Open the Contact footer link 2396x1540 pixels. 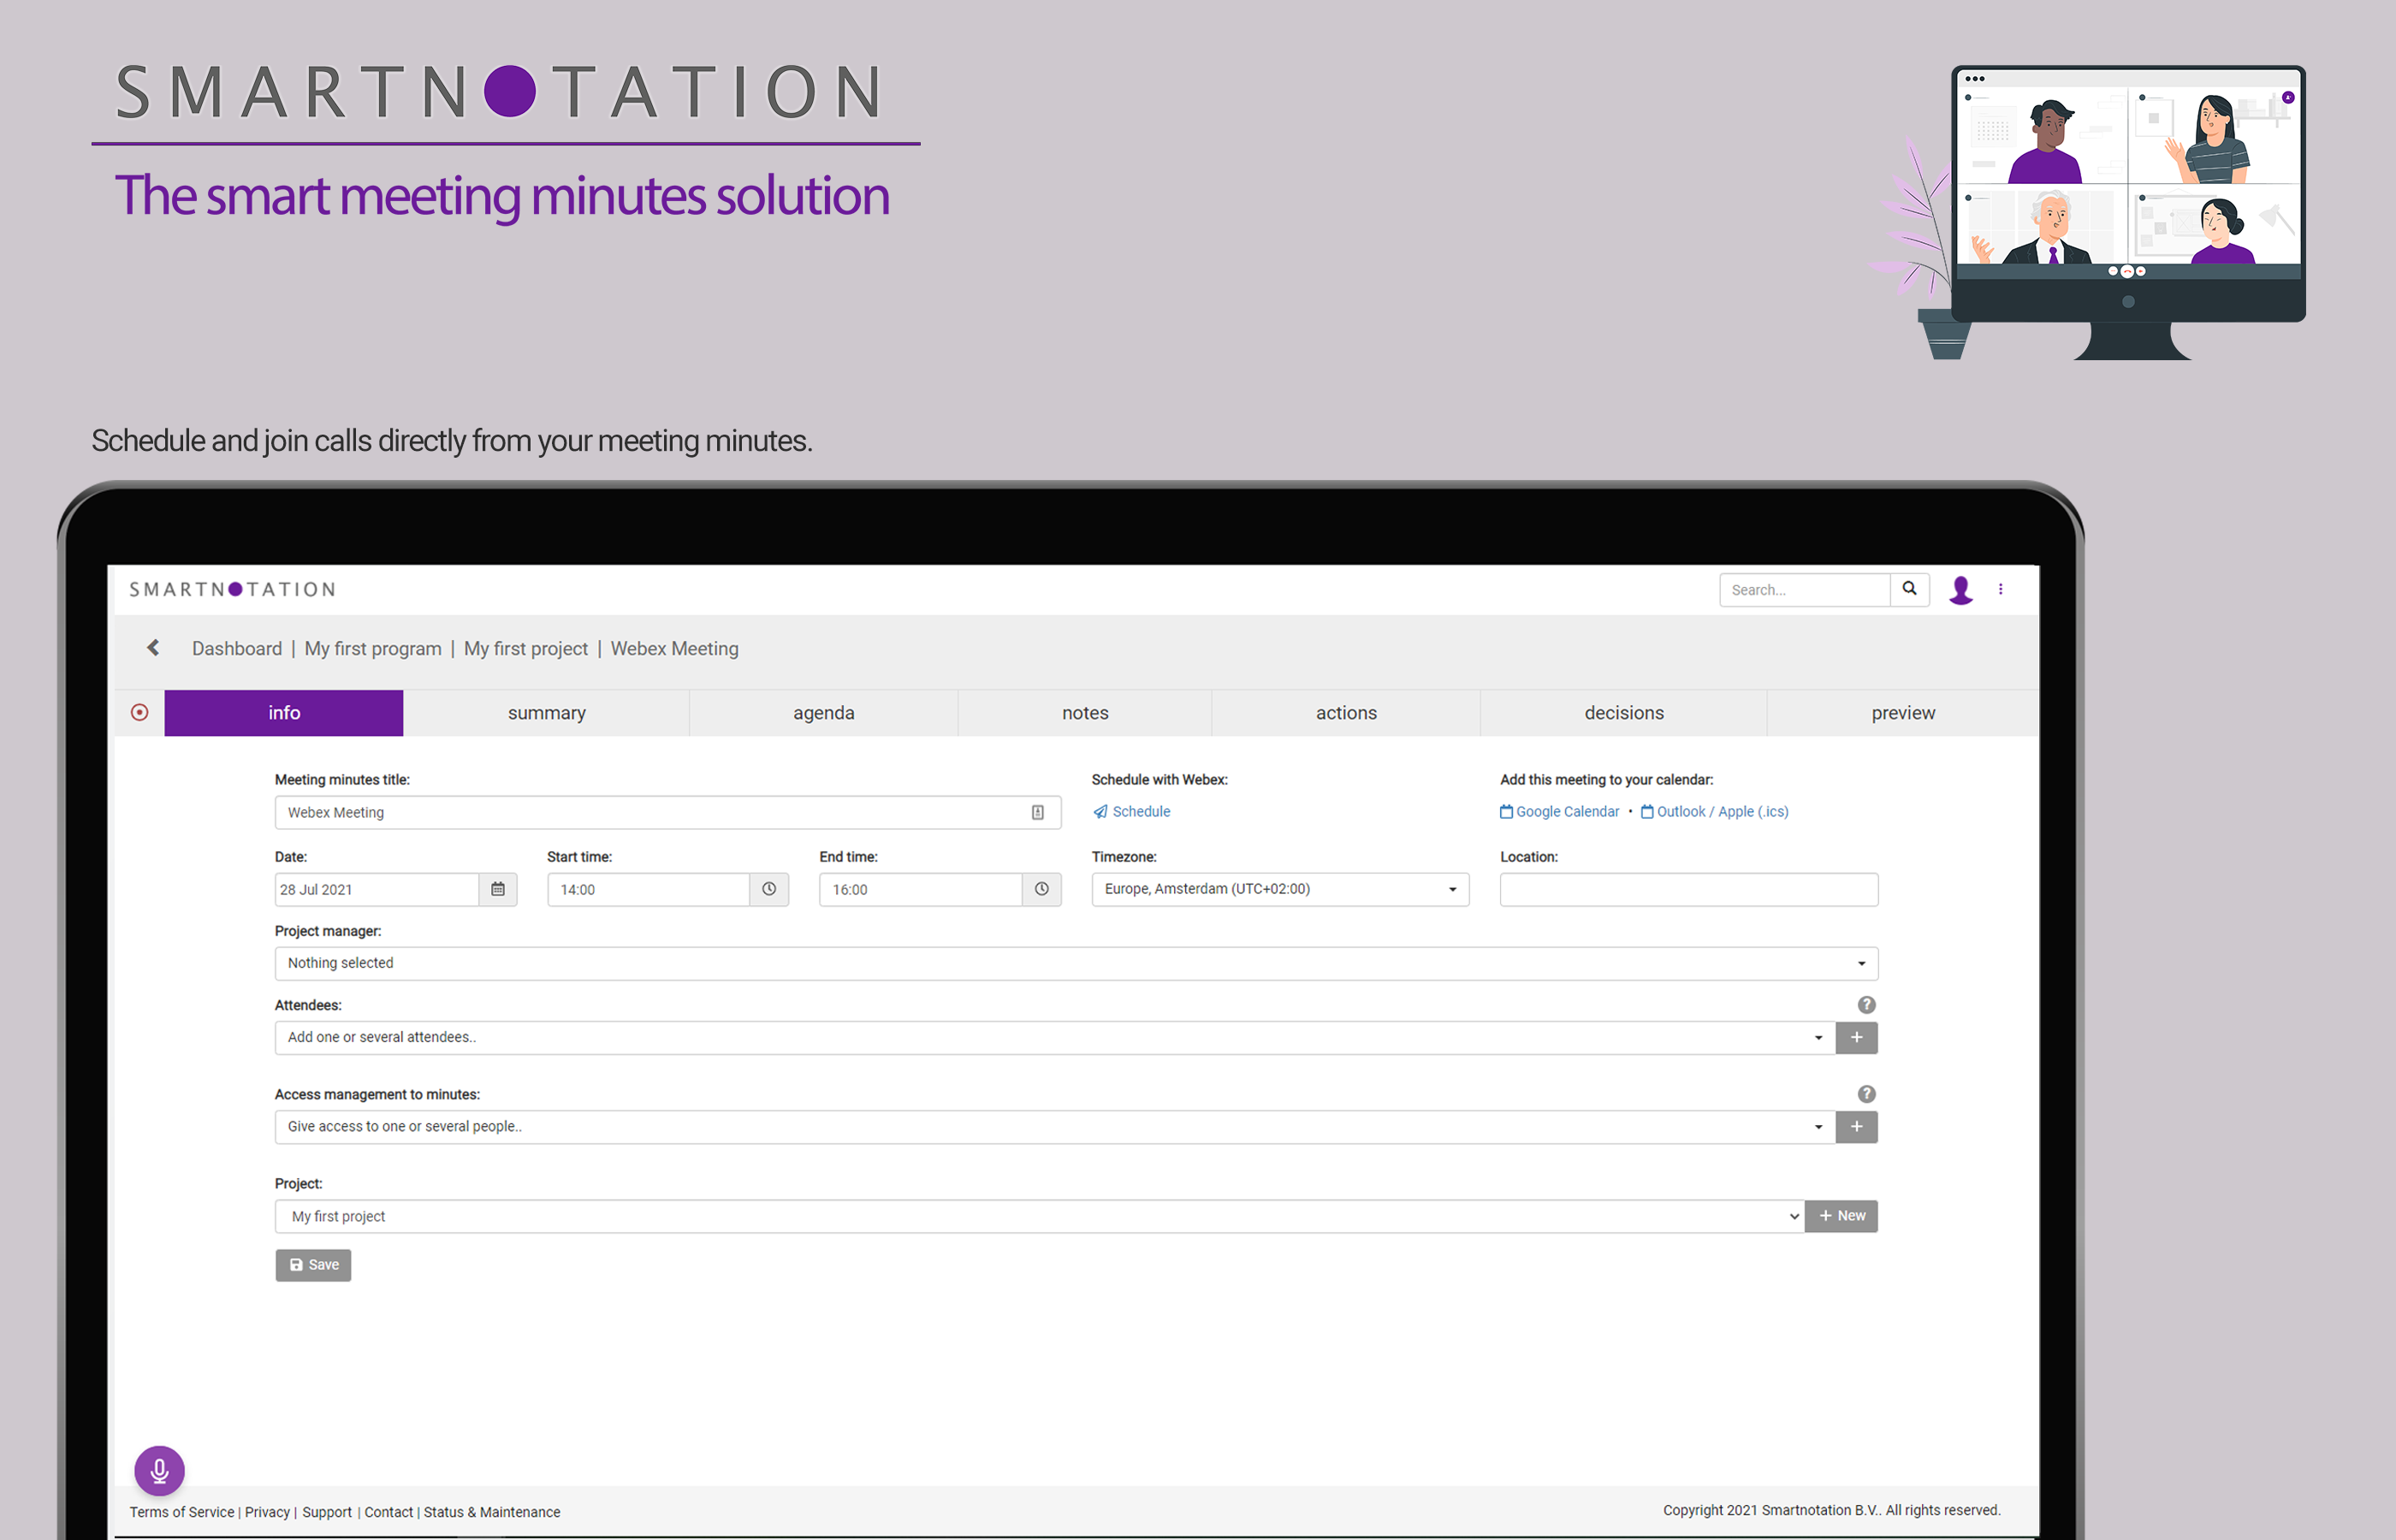[389, 1512]
